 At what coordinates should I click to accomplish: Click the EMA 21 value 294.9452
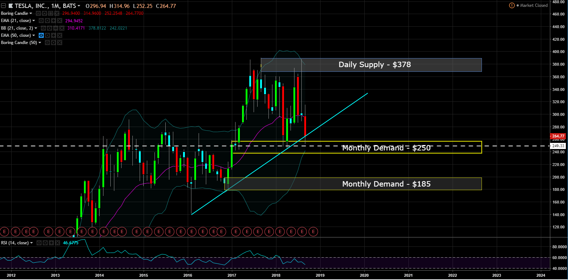74,21
